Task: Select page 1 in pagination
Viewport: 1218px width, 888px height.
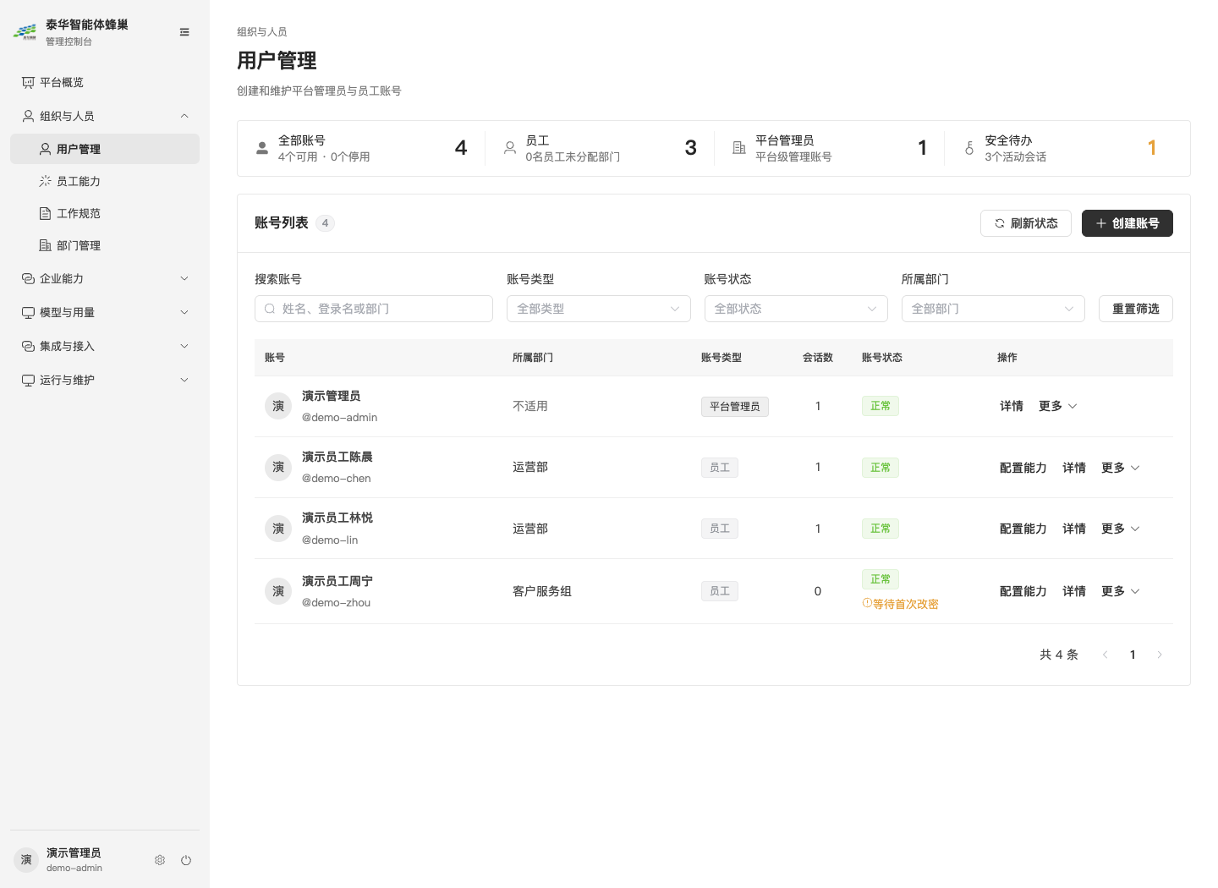Action: pos(1133,655)
